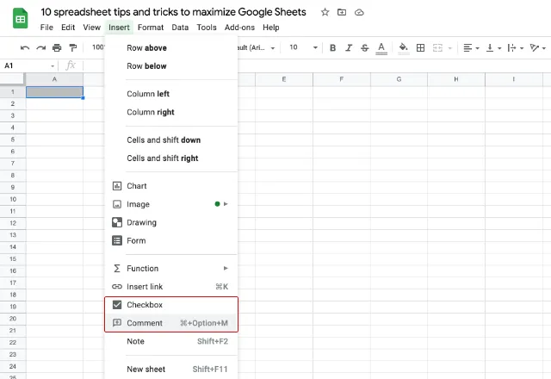Insert a Drawing
This screenshot has height=379, width=551.
click(x=171, y=222)
